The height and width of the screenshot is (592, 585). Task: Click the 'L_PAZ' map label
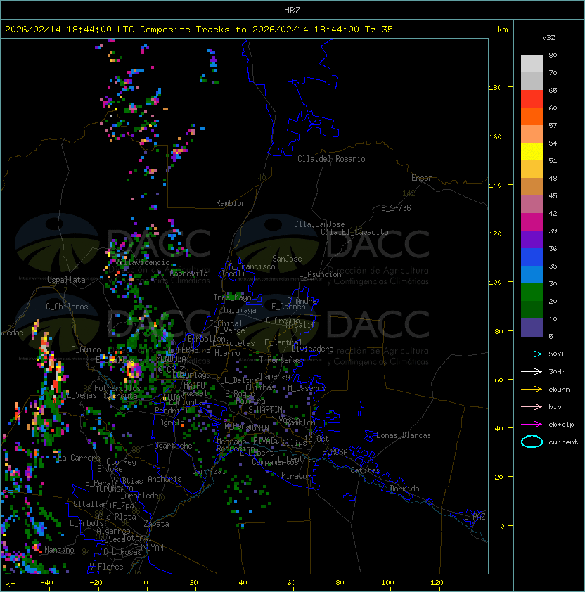(x=475, y=517)
